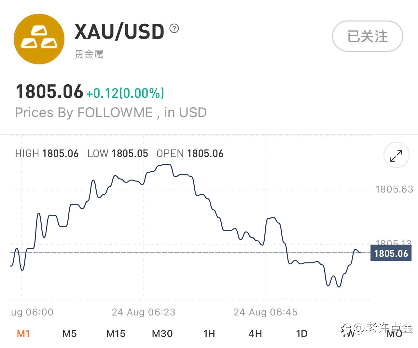Viewport: 418px width, 348px height.
Task: Select the MO monthly interval
Action: (x=395, y=333)
